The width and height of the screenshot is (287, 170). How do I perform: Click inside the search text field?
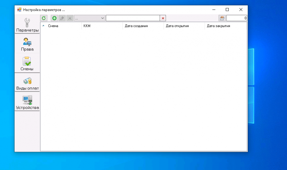(133, 18)
